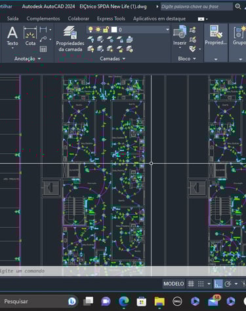
Task: Click the MODELO space button
Action: (174, 284)
